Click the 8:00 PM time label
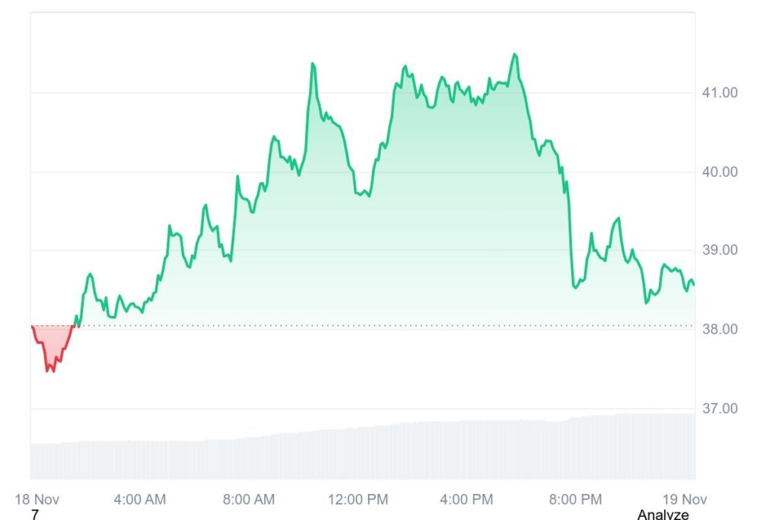This screenshot has height=520, width=779. [576, 499]
